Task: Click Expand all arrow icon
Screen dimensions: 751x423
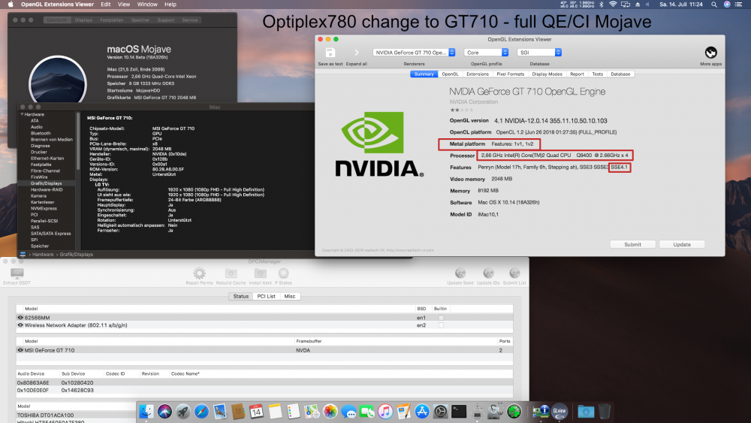Action: 356,53
